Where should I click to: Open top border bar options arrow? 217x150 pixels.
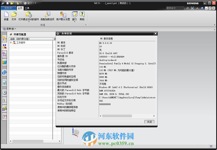tap(215, 30)
